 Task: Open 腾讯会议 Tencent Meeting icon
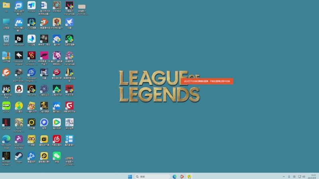tap(57, 107)
